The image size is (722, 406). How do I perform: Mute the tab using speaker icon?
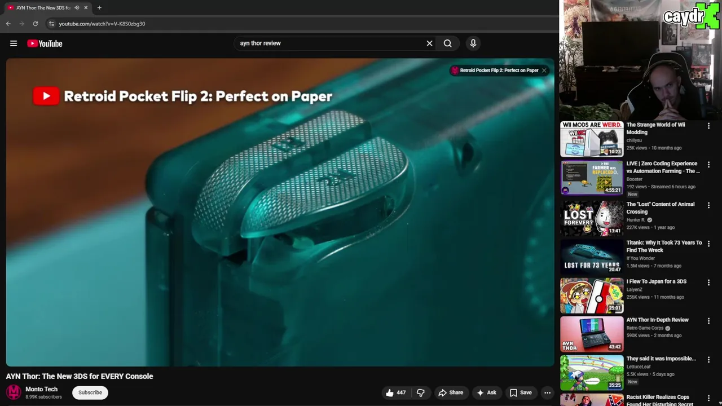[77, 8]
